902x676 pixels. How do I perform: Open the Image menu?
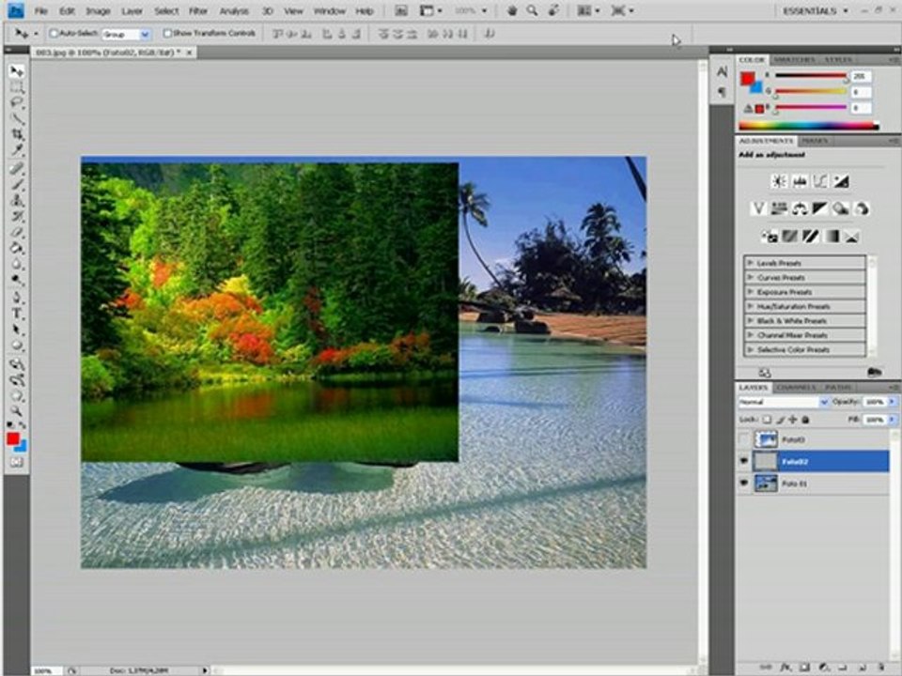click(x=98, y=11)
